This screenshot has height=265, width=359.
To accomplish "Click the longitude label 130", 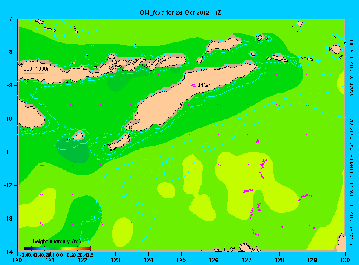I will tap(345, 260).
